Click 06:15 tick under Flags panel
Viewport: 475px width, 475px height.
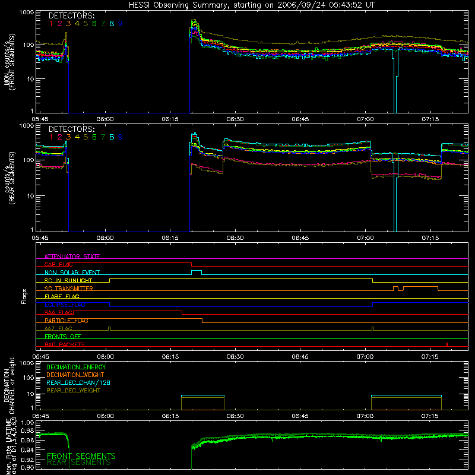click(170, 357)
